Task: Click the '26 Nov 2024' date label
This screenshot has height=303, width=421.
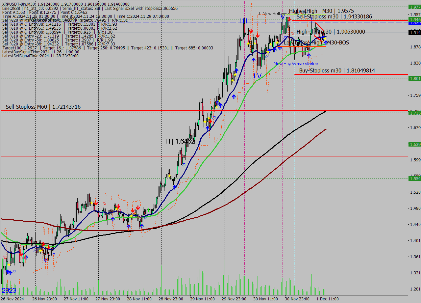Action: [12, 299]
